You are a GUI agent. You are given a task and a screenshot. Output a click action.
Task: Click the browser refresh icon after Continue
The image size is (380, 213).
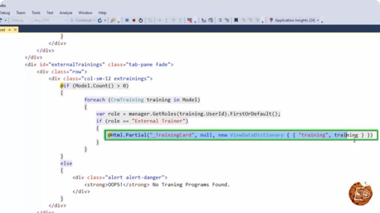(100, 21)
